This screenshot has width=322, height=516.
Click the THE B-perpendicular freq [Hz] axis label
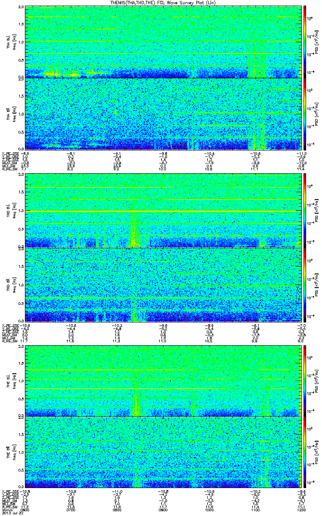pyautogui.click(x=14, y=381)
